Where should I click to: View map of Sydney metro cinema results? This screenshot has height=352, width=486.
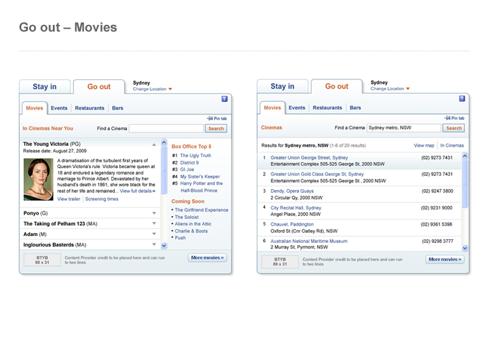click(x=423, y=145)
